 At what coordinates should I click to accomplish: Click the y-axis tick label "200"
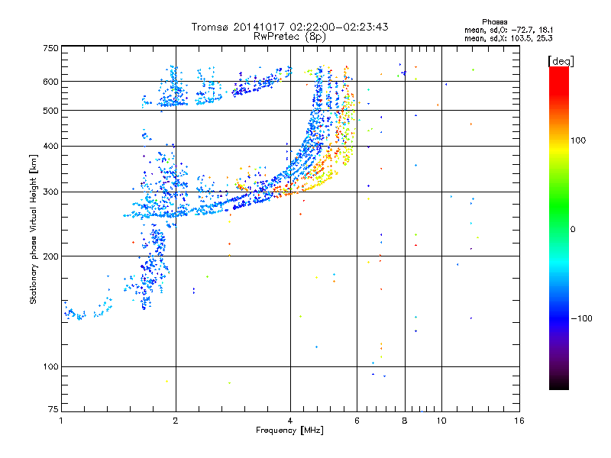tap(51, 256)
